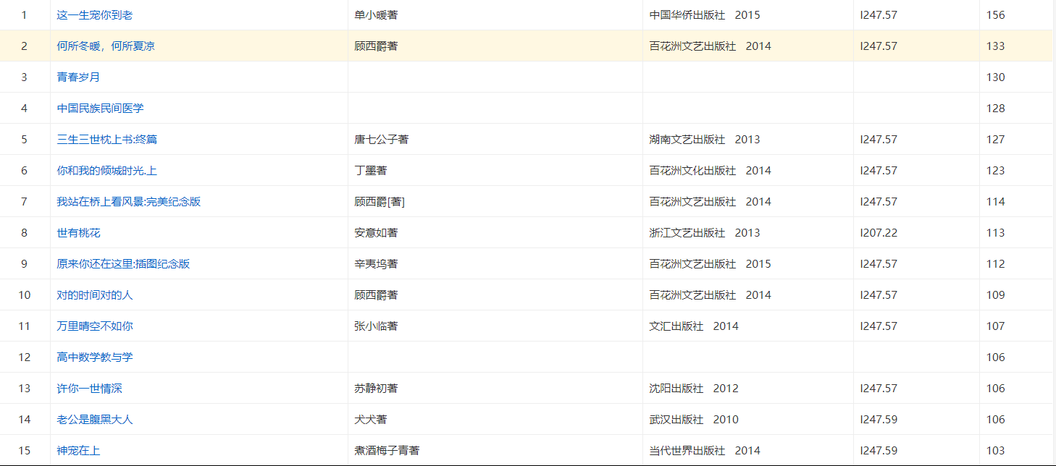Open book link 许你一世情深
Viewport: 1056px width, 466px height.
point(90,388)
